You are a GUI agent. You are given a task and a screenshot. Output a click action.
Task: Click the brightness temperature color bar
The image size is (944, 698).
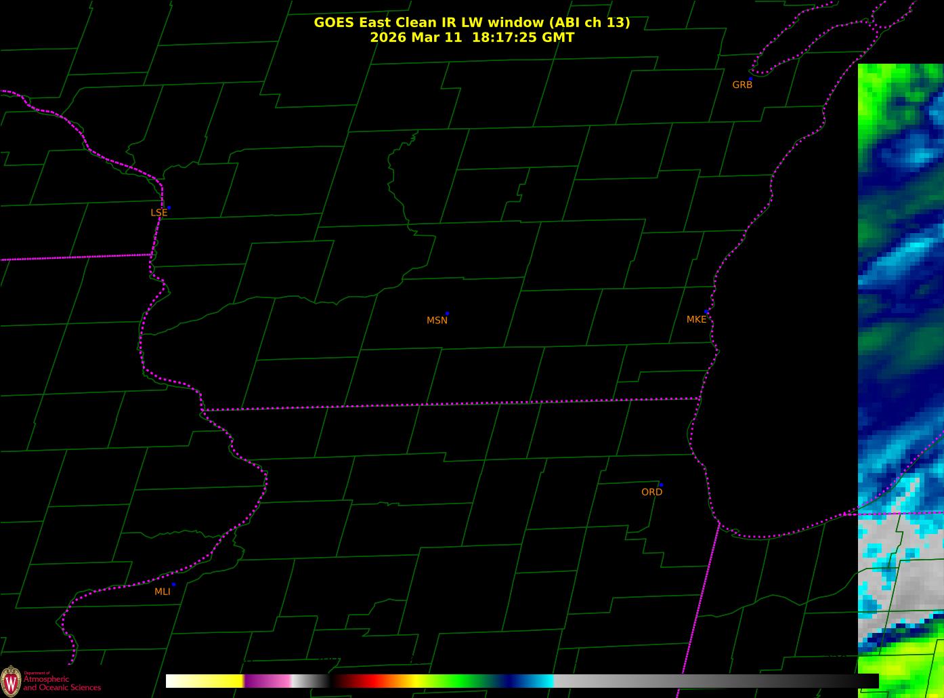(x=522, y=681)
